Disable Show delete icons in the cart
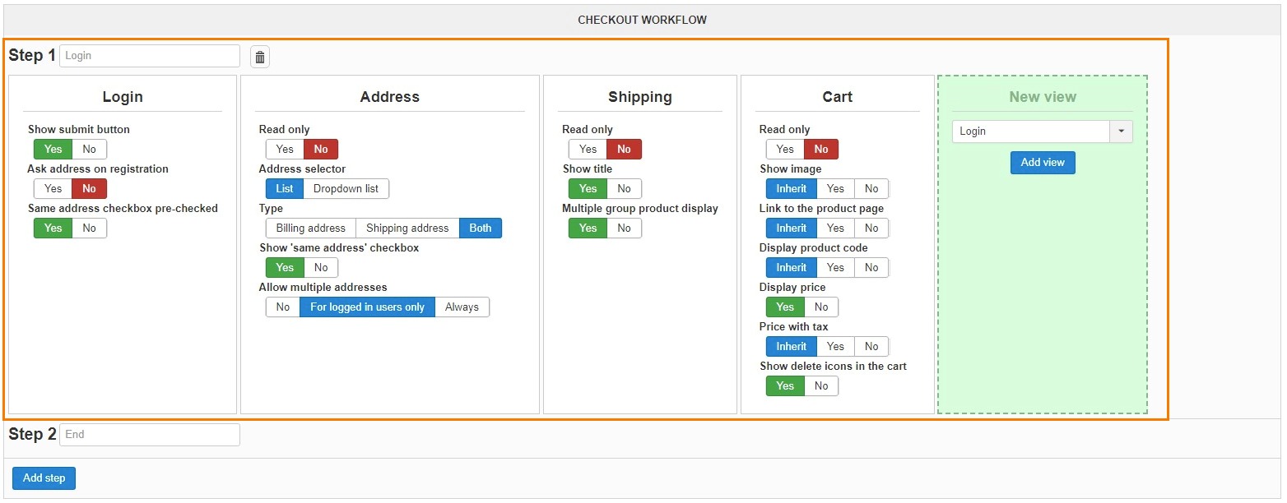The image size is (1287, 503). tap(821, 386)
